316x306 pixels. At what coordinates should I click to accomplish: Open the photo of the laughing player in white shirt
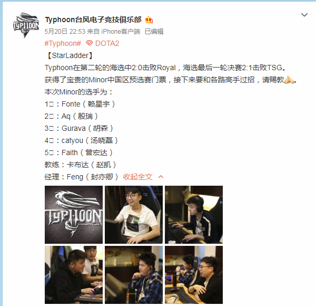134,215
